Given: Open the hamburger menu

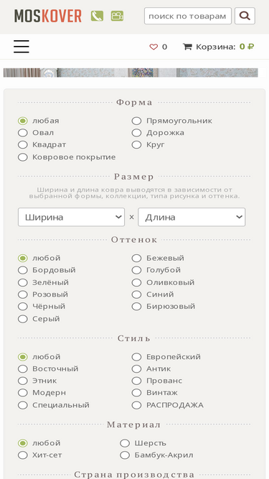Looking at the screenshot, I should [x=22, y=47].
